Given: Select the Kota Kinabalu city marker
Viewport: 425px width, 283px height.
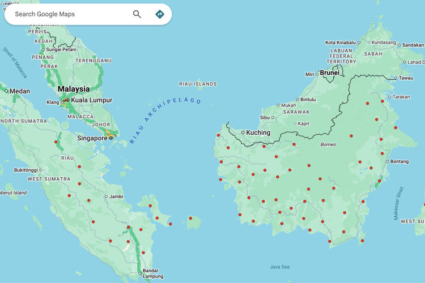Looking at the screenshot, I should (359, 42).
